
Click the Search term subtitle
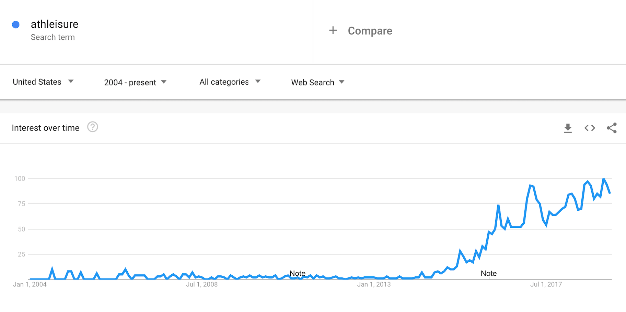pyautogui.click(x=53, y=37)
